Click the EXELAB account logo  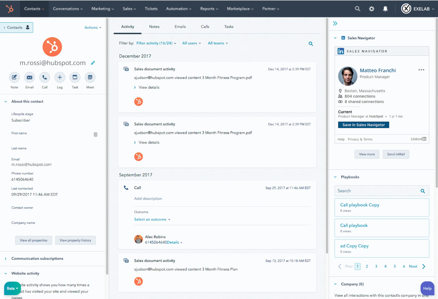click(406, 9)
